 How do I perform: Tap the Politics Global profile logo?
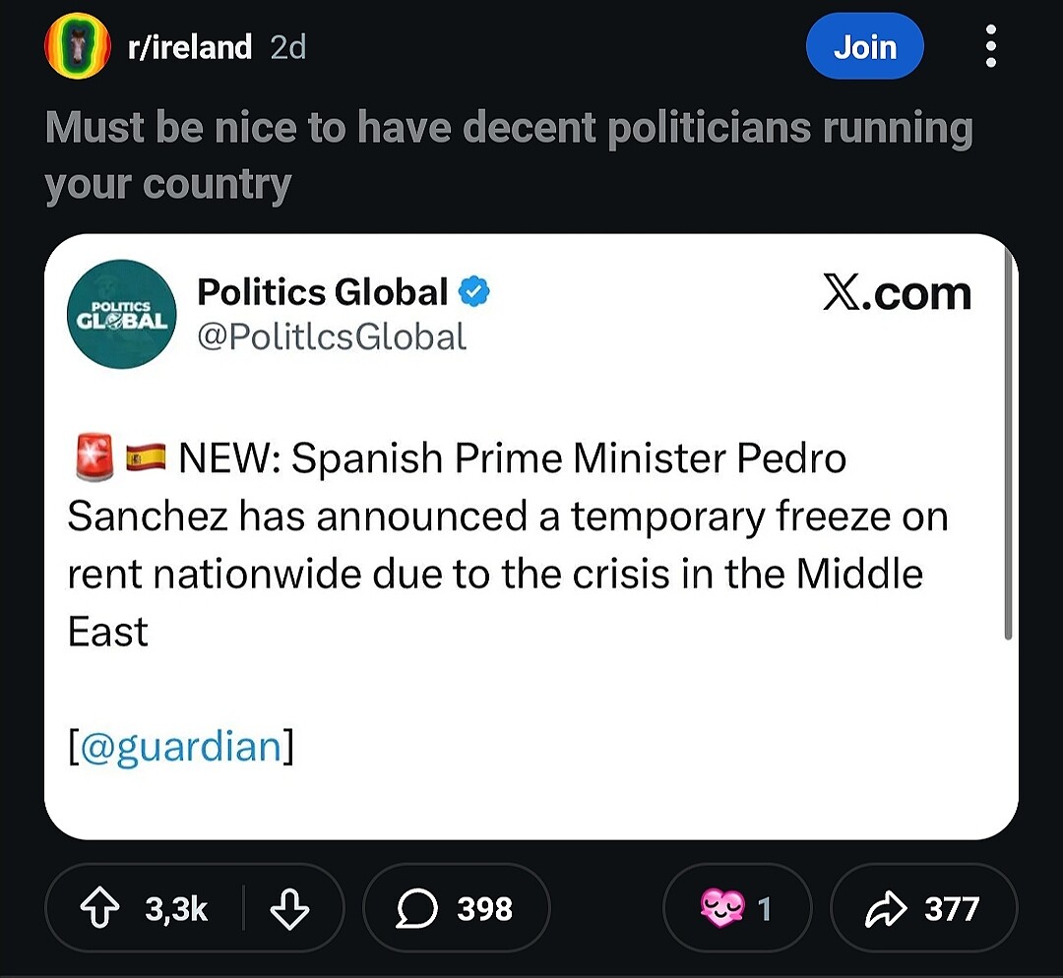pos(122,315)
